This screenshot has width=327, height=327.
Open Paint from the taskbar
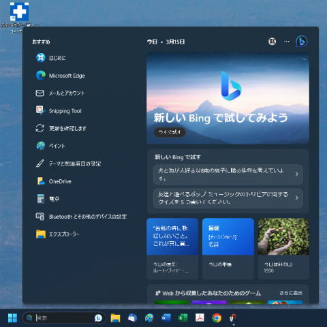pos(149,318)
